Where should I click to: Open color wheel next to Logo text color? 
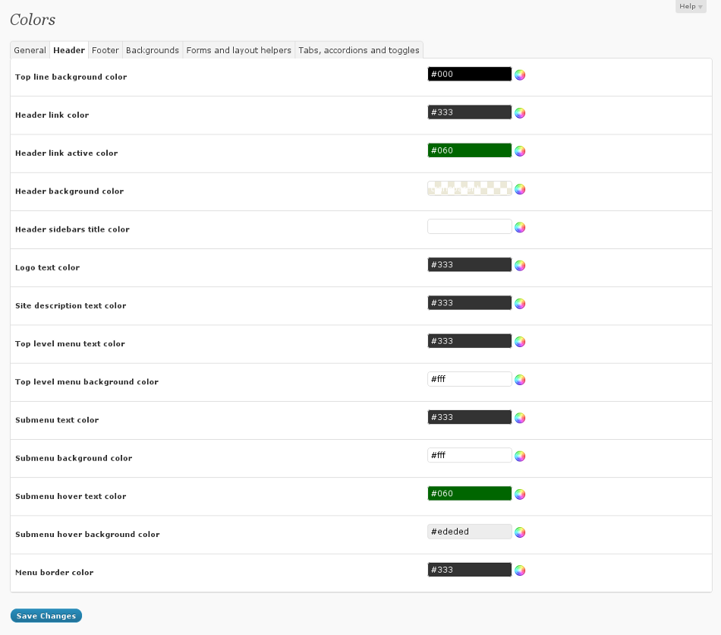tap(520, 265)
